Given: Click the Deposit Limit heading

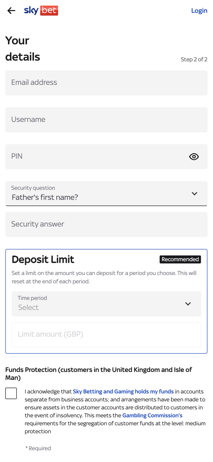Looking at the screenshot, I should coord(43,259).
